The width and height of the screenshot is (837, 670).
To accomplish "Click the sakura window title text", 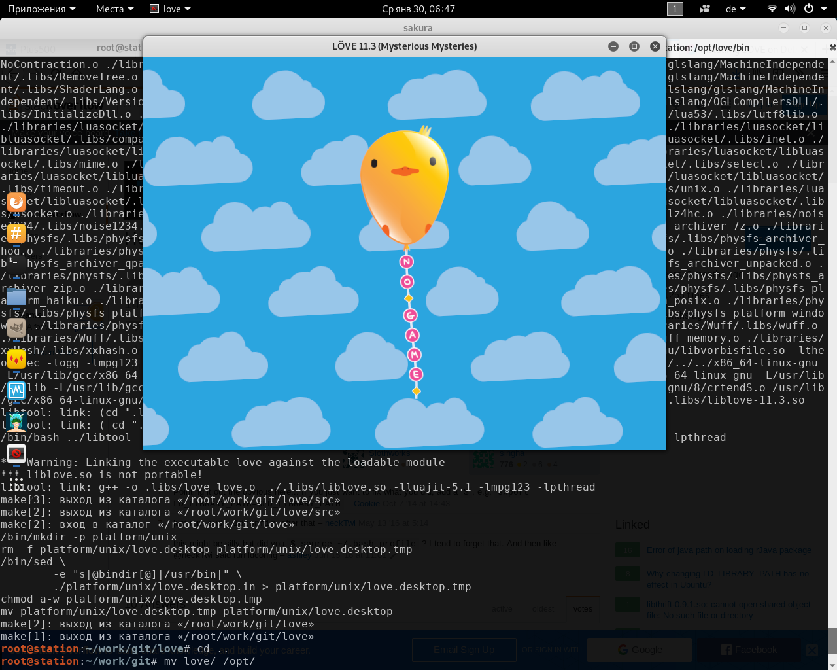I will coord(418,27).
